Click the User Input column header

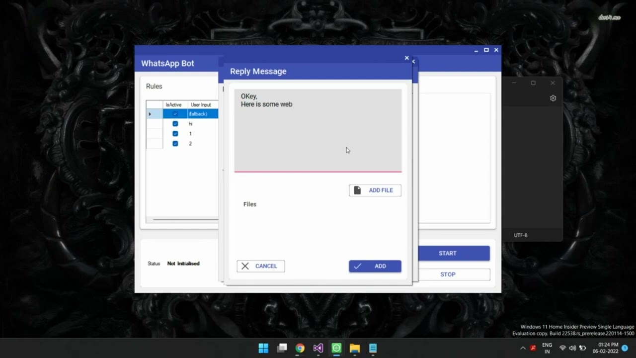(x=202, y=105)
